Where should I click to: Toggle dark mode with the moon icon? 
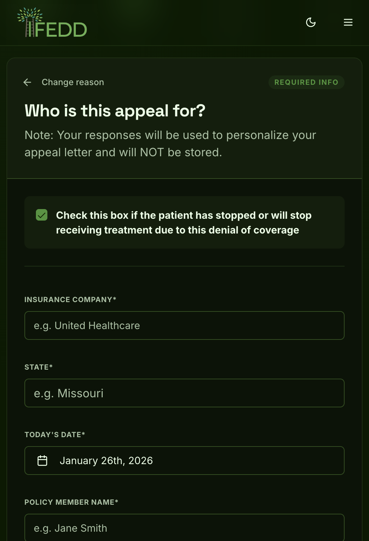pyautogui.click(x=311, y=23)
